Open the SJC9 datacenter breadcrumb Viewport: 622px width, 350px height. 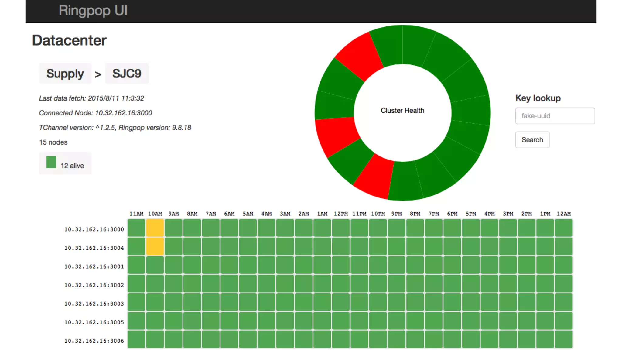coord(127,74)
